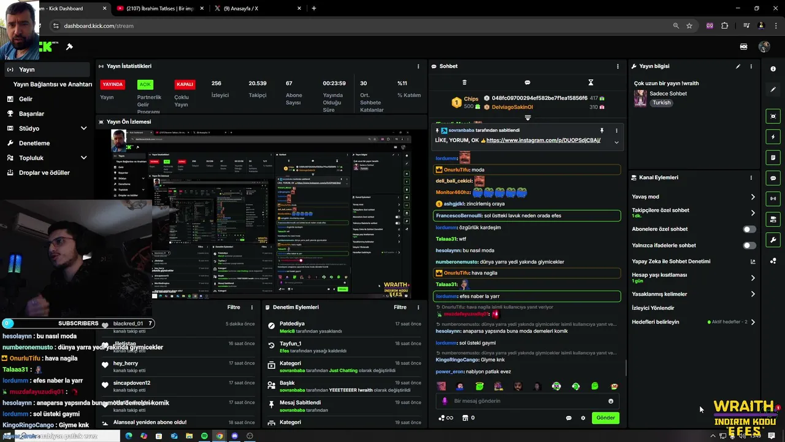The image size is (785, 442).
Task: Toggle the wrench widget icon in right sidebar
Action: click(x=773, y=239)
